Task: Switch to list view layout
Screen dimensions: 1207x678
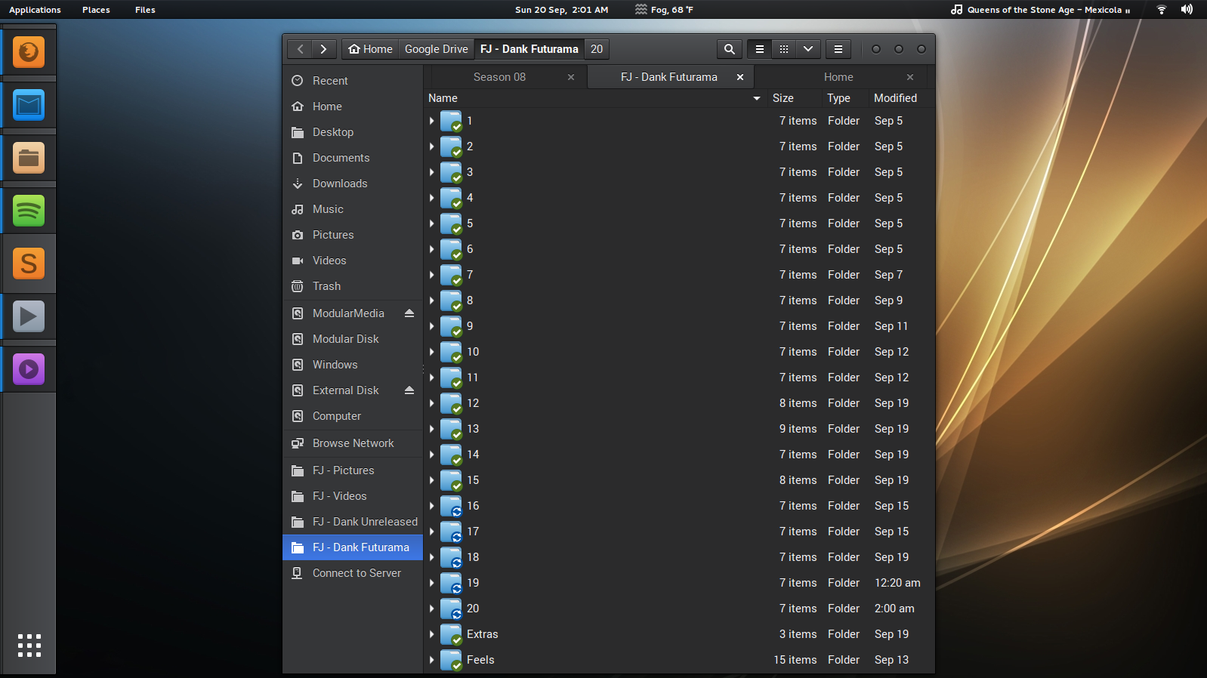Action: coord(760,49)
